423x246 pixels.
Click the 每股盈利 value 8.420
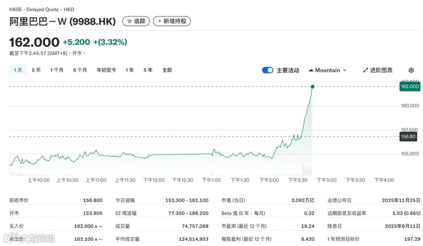308,239
